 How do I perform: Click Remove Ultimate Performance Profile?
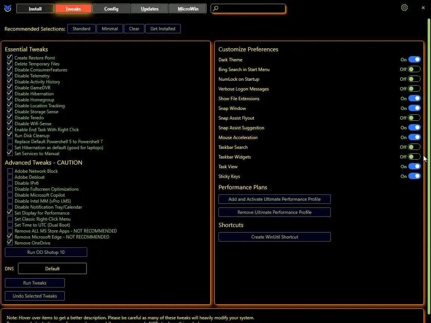coord(274,212)
